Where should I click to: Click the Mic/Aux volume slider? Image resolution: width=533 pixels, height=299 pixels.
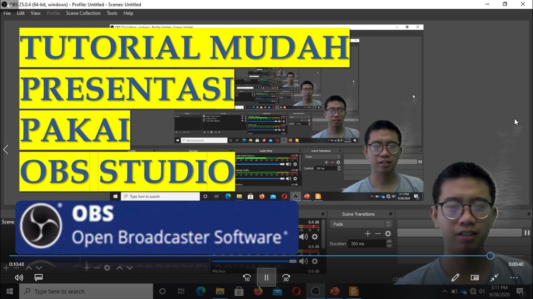pos(254,261)
